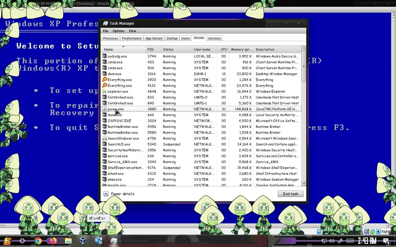Select csrss.exe with PID 420
Image resolution: width=396 pixels, height=247 pixels.
pyautogui.click(x=201, y=62)
